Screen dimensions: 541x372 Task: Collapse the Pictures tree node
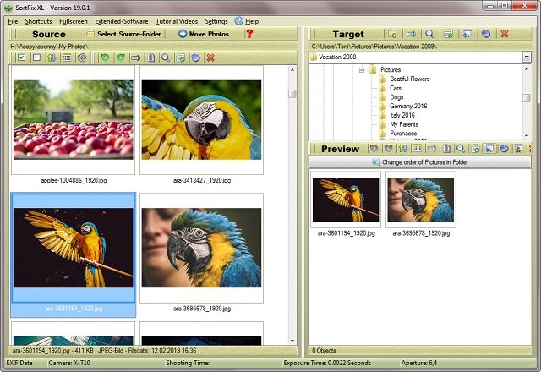[362, 69]
